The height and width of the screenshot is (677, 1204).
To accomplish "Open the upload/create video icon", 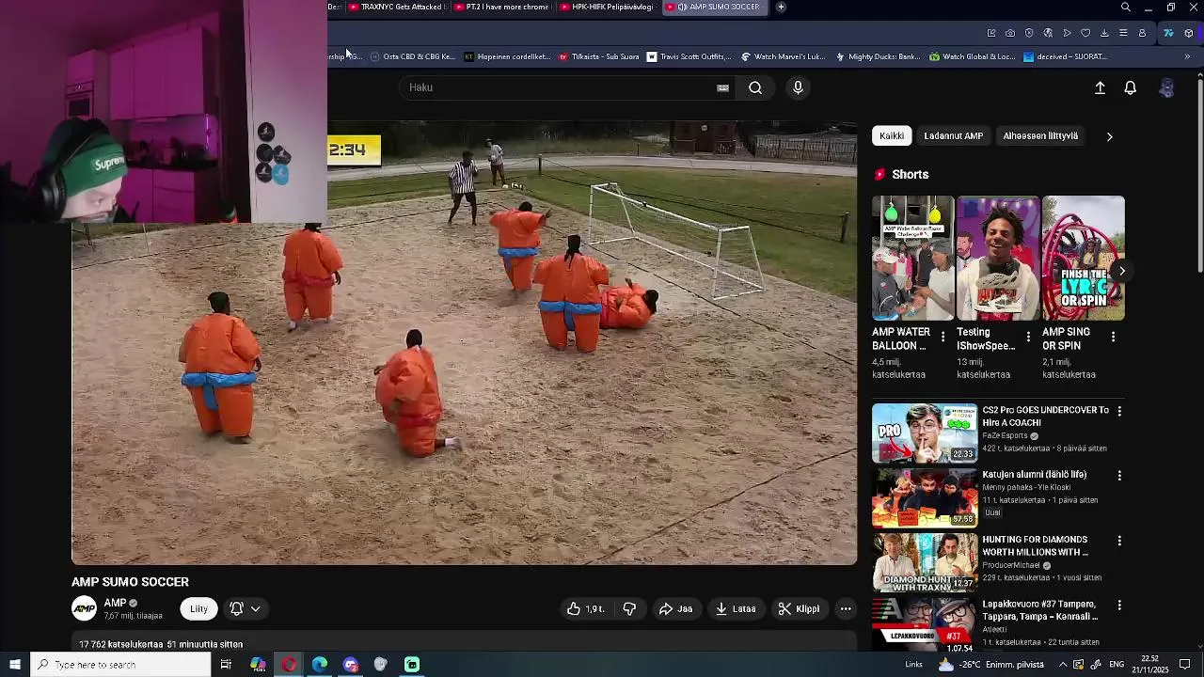I will coord(1100,87).
